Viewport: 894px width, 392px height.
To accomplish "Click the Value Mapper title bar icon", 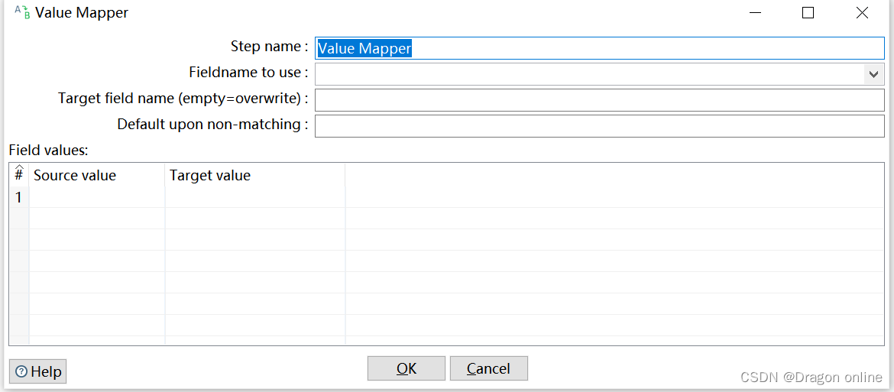I will coord(22,12).
